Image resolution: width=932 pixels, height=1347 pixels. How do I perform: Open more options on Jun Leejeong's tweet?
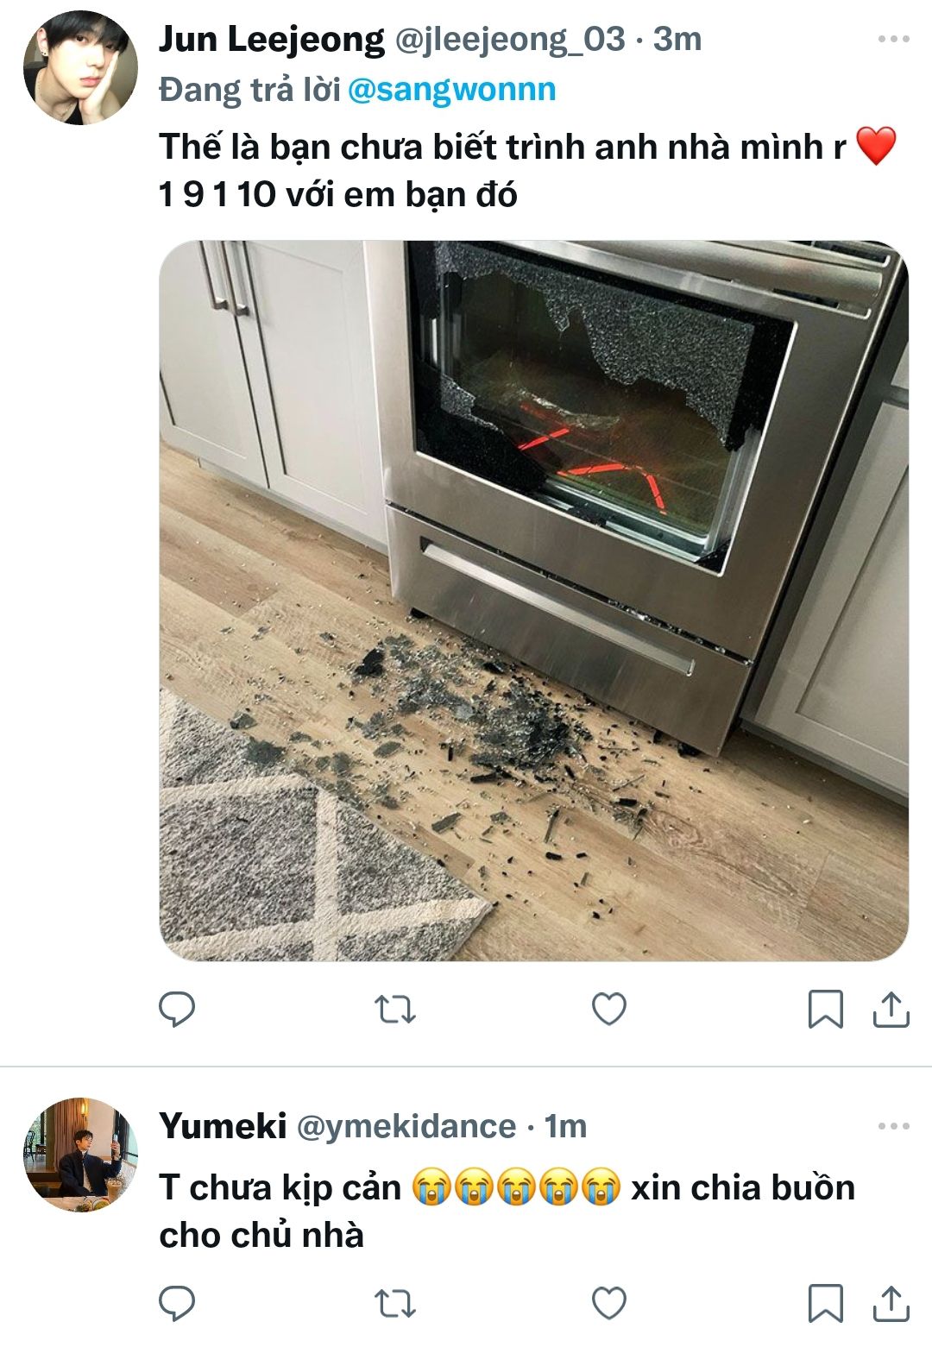click(x=893, y=39)
